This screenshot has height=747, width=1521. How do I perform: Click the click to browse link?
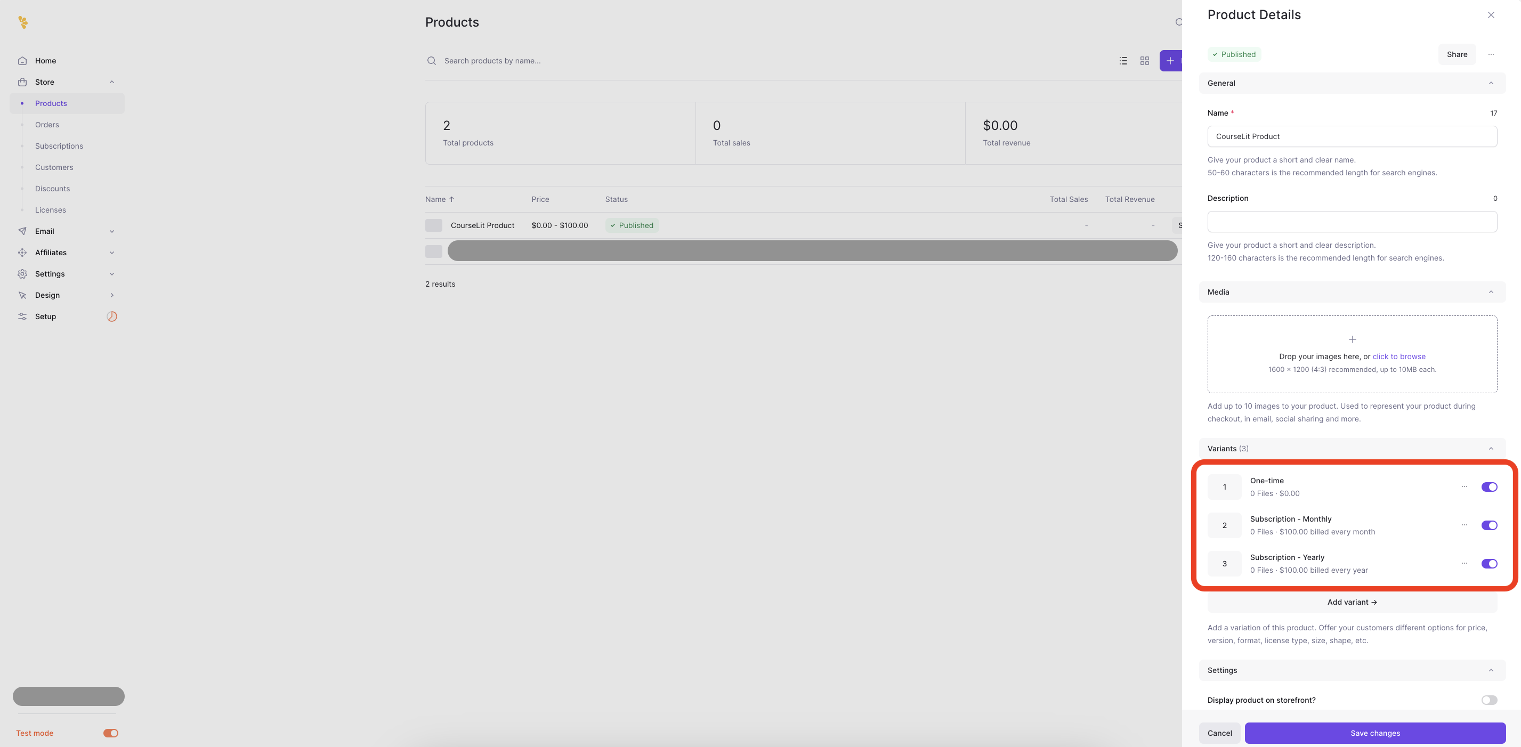[1398, 356]
